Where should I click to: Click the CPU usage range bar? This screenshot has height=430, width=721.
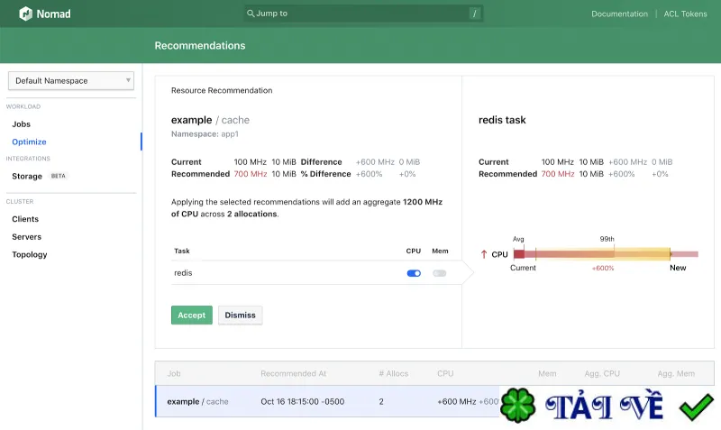click(606, 254)
